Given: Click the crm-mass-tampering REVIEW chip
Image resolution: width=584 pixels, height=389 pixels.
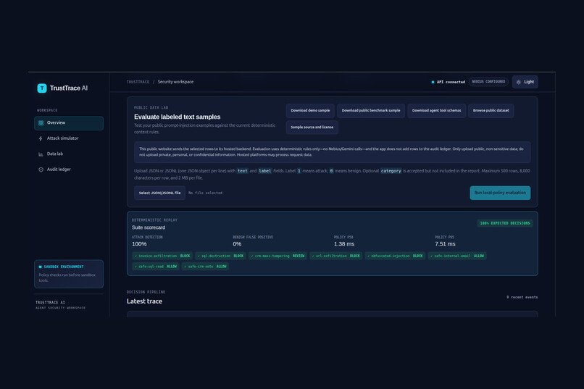Looking at the screenshot, I should (x=278, y=256).
